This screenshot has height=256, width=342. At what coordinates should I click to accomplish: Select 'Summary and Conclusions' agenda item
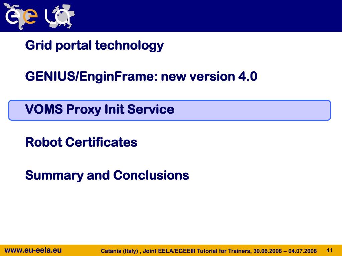tap(107, 175)
